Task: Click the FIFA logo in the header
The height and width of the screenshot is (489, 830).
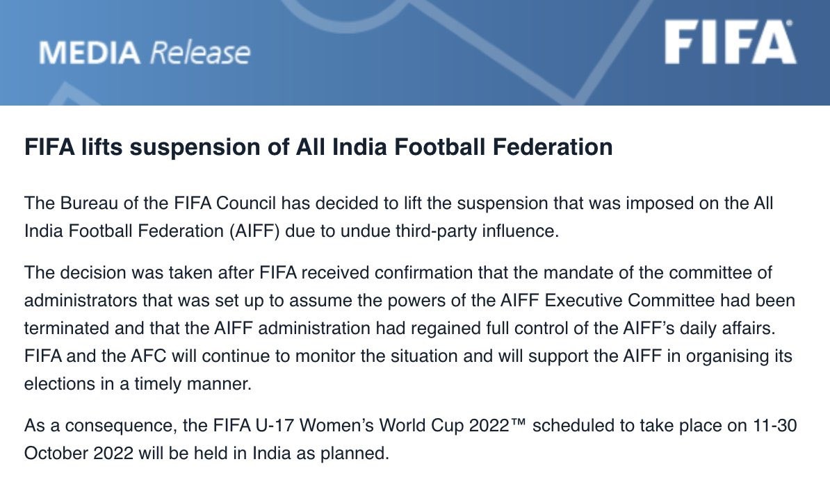Action: [x=729, y=43]
